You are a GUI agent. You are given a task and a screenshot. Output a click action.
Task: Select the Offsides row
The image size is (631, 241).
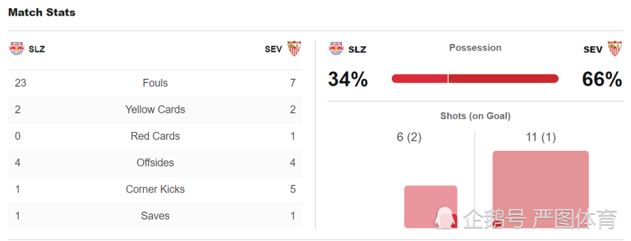tap(155, 163)
